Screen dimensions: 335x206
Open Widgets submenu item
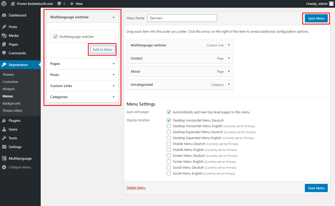coord(9,89)
